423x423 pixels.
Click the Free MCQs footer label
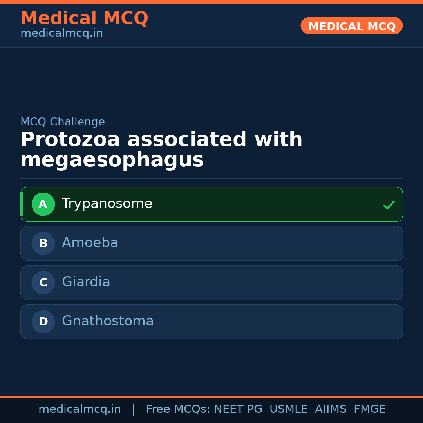(x=178, y=409)
